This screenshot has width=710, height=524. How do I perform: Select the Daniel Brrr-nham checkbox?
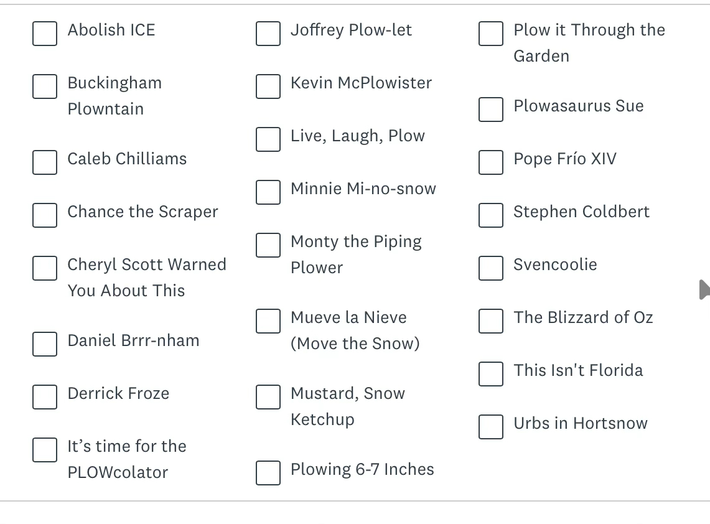(x=45, y=344)
